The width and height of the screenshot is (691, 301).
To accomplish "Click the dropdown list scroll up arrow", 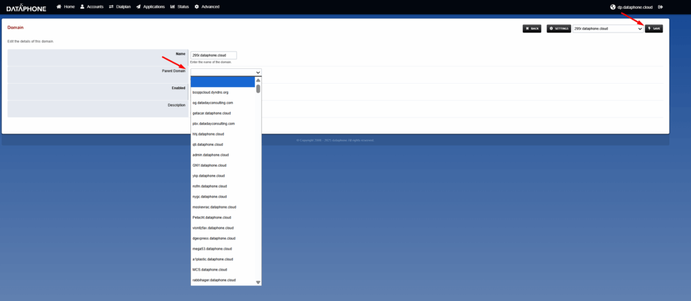I will 258,80.
